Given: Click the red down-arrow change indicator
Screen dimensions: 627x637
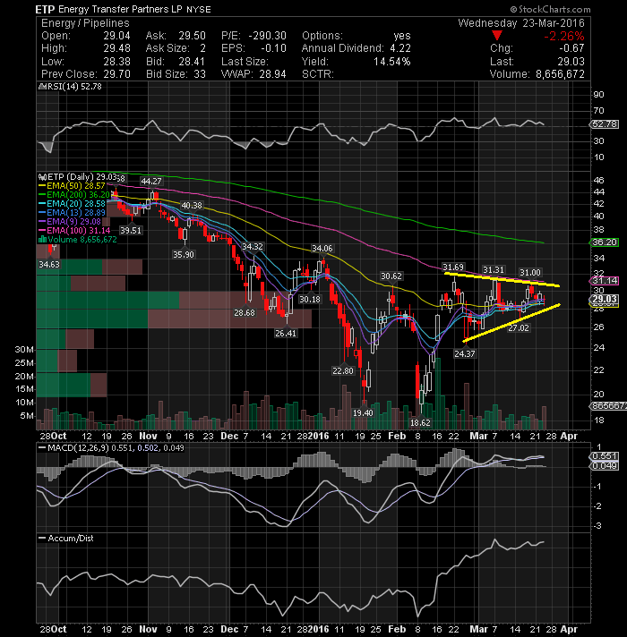Looking at the screenshot, I should click(496, 36).
